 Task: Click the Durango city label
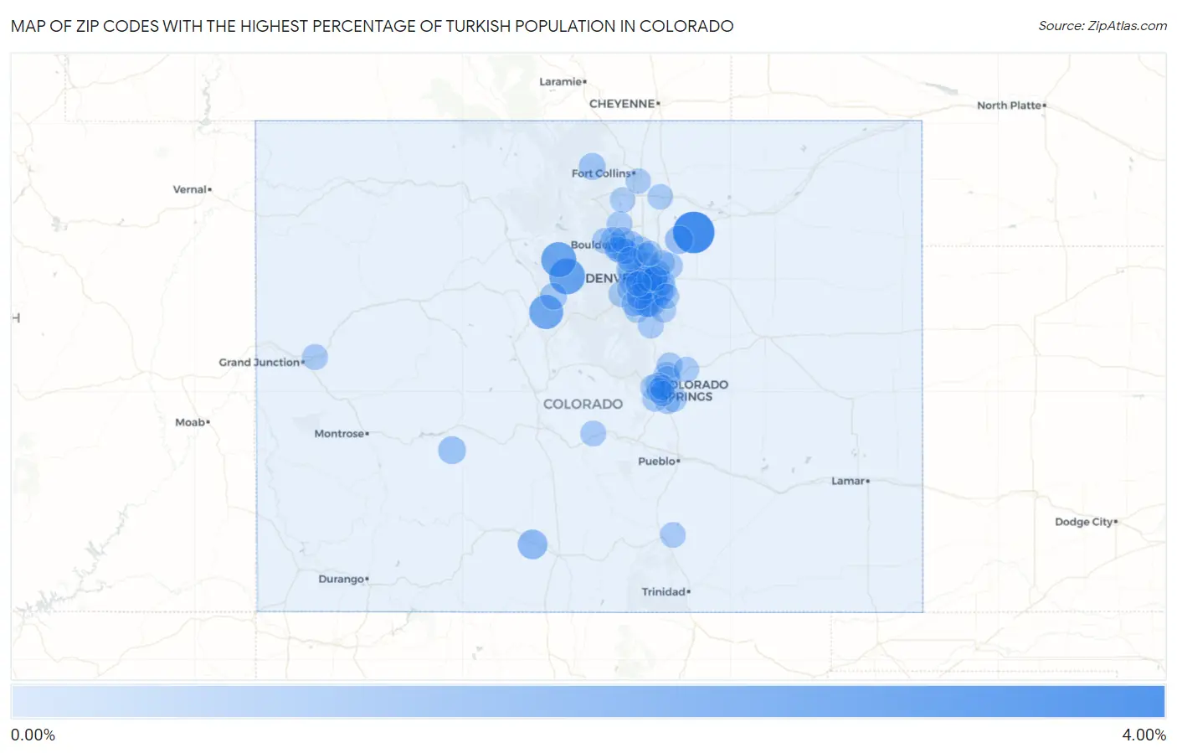(x=343, y=579)
